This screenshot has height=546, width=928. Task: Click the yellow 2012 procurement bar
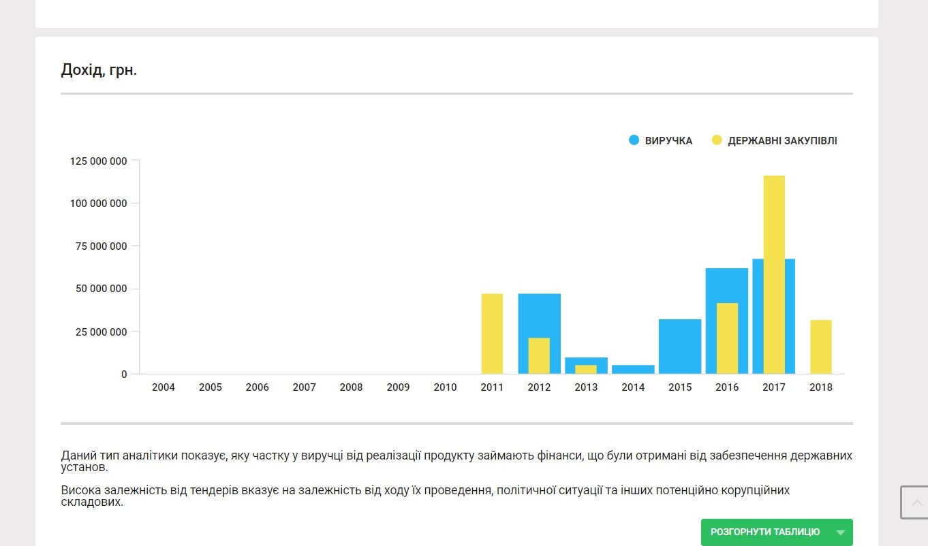pos(539,356)
